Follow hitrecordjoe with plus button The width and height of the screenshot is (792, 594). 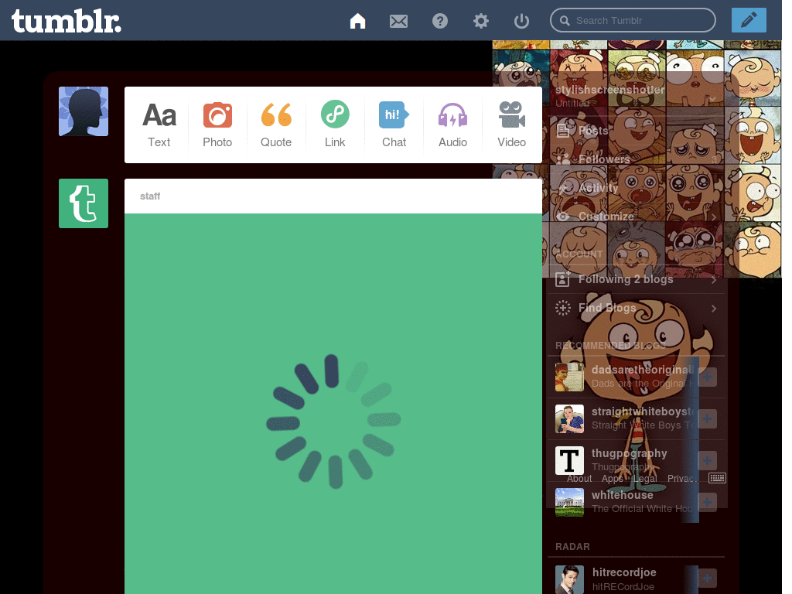(707, 579)
